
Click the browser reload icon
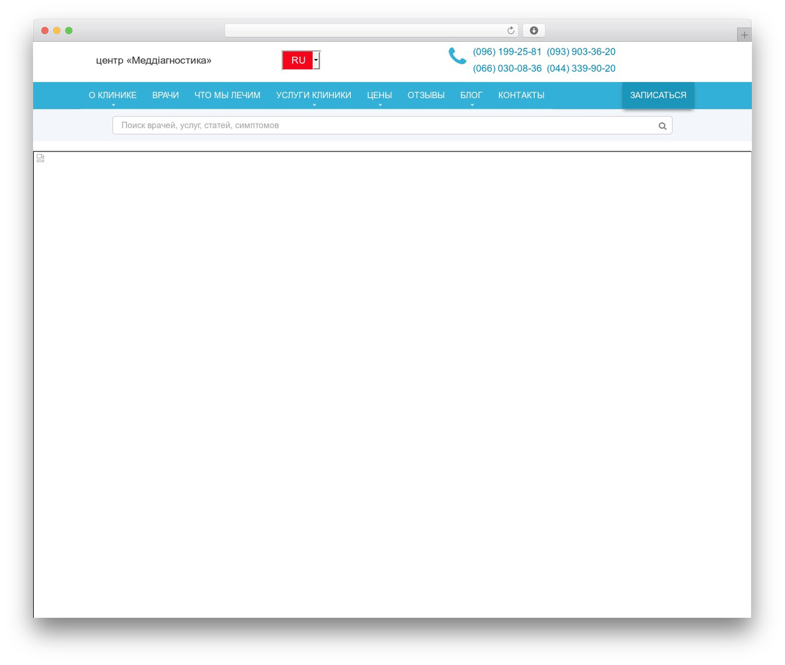510,31
